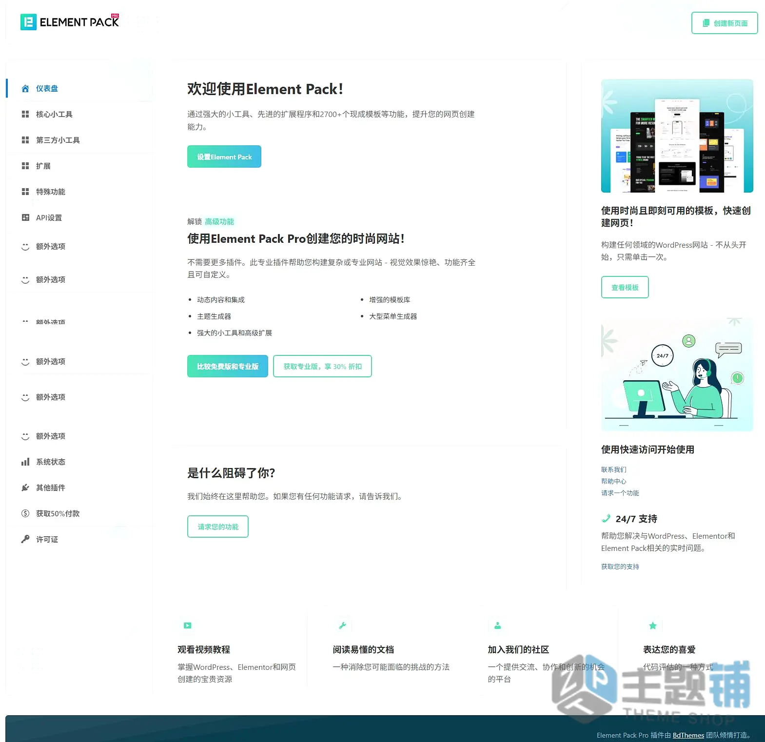Click the phone icon beside 24/7 支持

(606, 518)
